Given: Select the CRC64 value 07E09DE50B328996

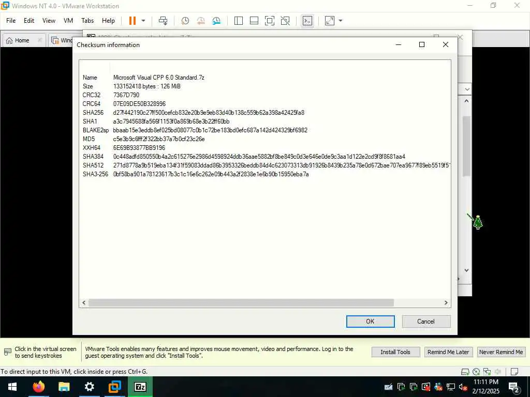Looking at the screenshot, I should pyautogui.click(x=139, y=103).
